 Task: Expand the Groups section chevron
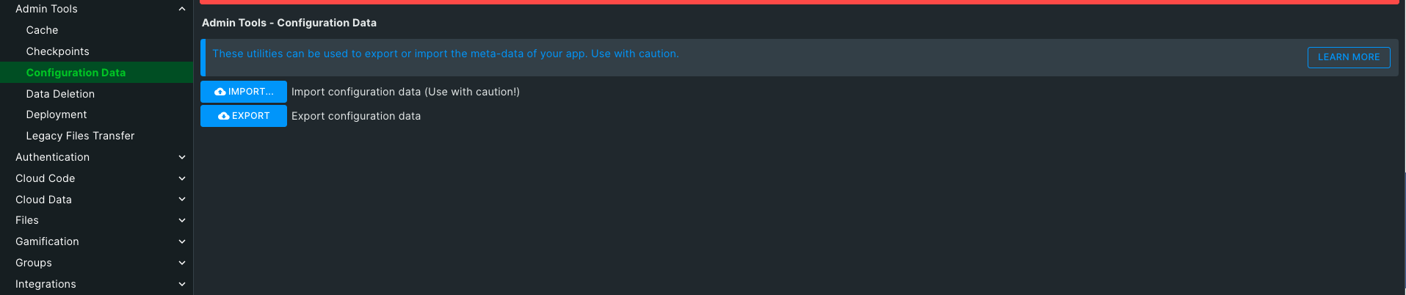pyautogui.click(x=182, y=263)
